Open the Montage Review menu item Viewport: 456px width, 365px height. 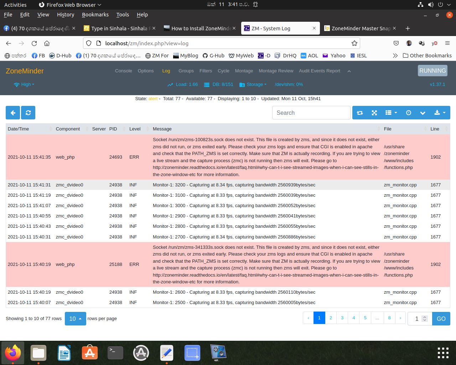point(276,71)
